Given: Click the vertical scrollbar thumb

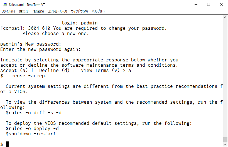Looking at the screenshot, I should click(x=225, y=139).
